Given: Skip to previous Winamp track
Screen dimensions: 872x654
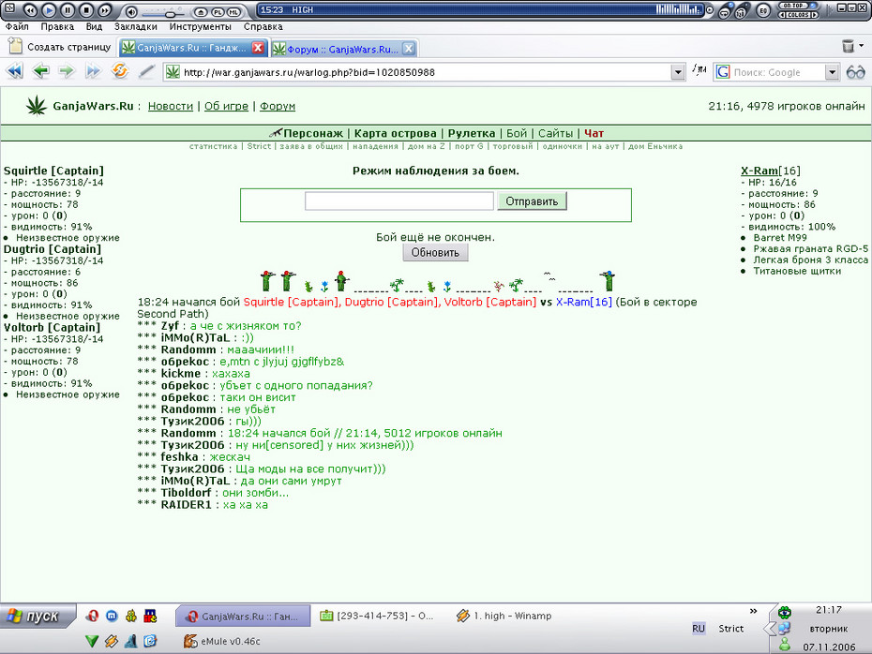Looking at the screenshot, I should (30, 10).
